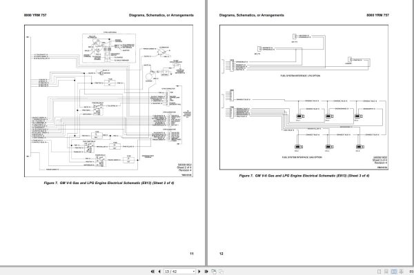The height and width of the screenshot is (275, 414).
Task: Click the 'Fuel System Interface: LPG Option' label
Action: (x=300, y=76)
